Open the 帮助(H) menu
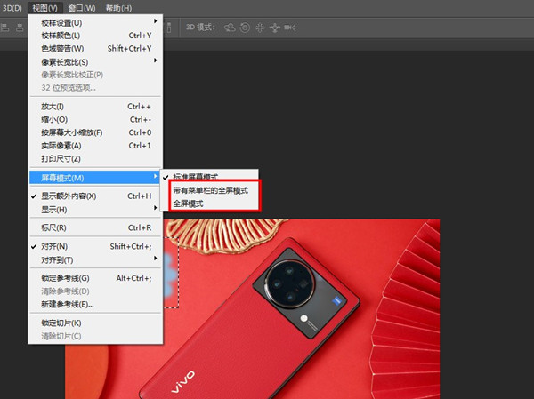 (x=120, y=7)
